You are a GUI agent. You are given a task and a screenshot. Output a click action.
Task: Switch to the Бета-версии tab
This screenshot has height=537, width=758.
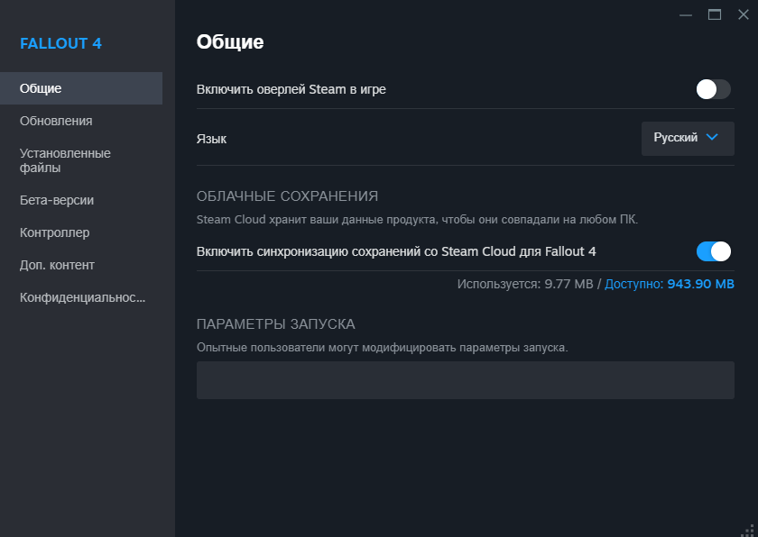(57, 200)
